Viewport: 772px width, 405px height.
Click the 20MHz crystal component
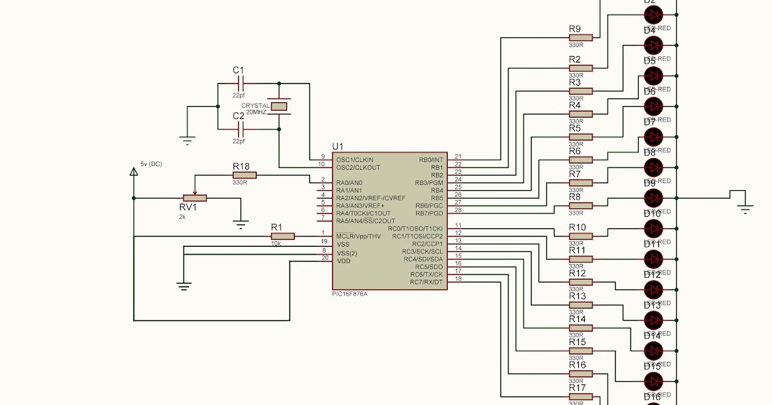click(x=279, y=105)
